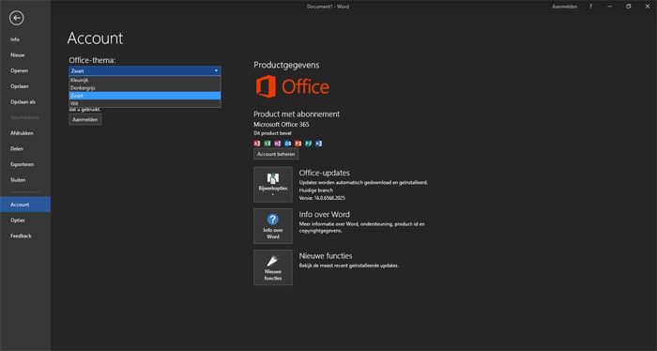The height and width of the screenshot is (351, 657).
Task: Open the help question mark in title bar
Action: (590, 7)
